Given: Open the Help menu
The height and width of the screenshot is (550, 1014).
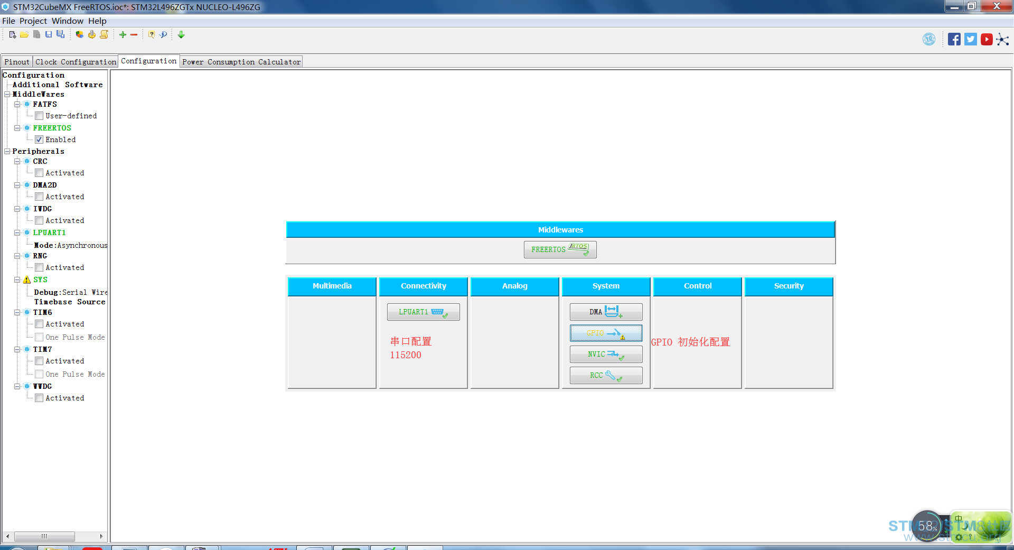Looking at the screenshot, I should tap(97, 21).
